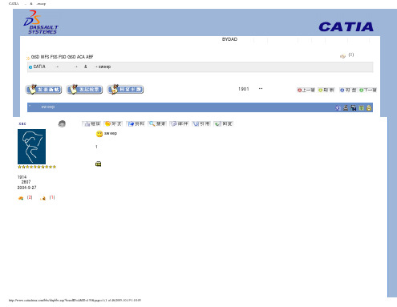397x307 pixels.
Task: Click the yellow lock icon in title bar
Action: [x=369, y=107]
